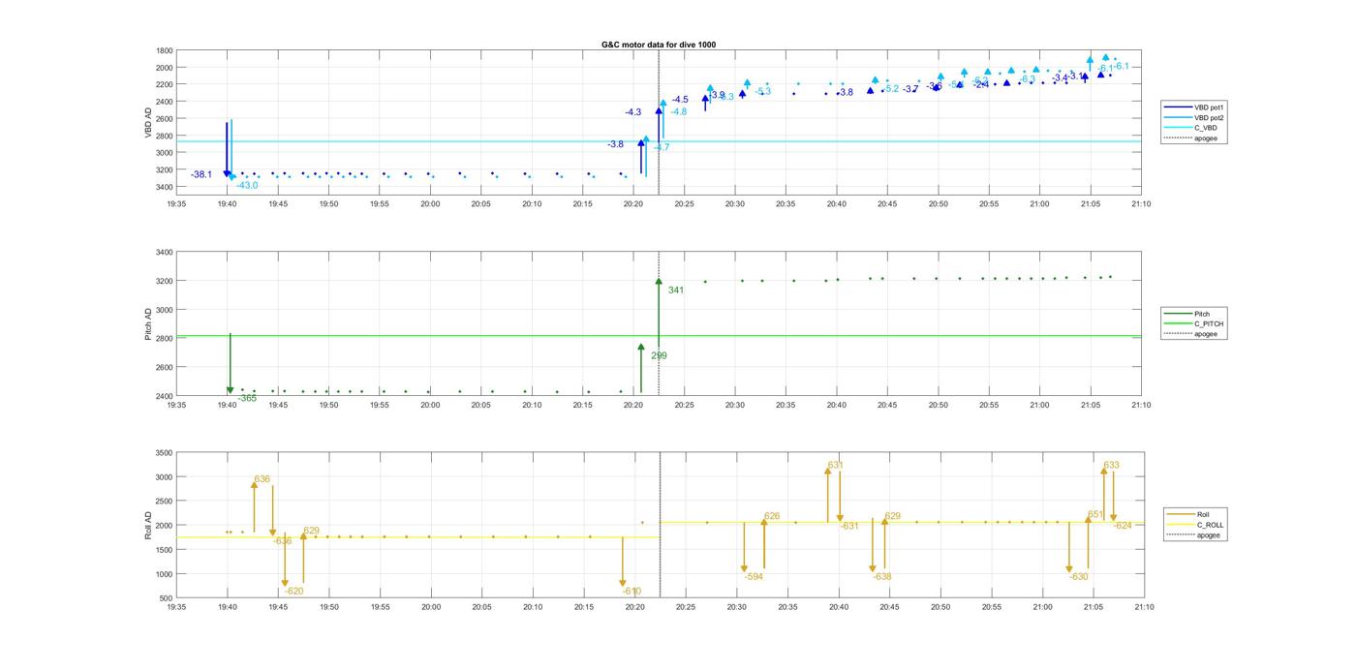Click the 'VBD AD' y-axis label
This screenshot has height=671, width=1356.
148,124
